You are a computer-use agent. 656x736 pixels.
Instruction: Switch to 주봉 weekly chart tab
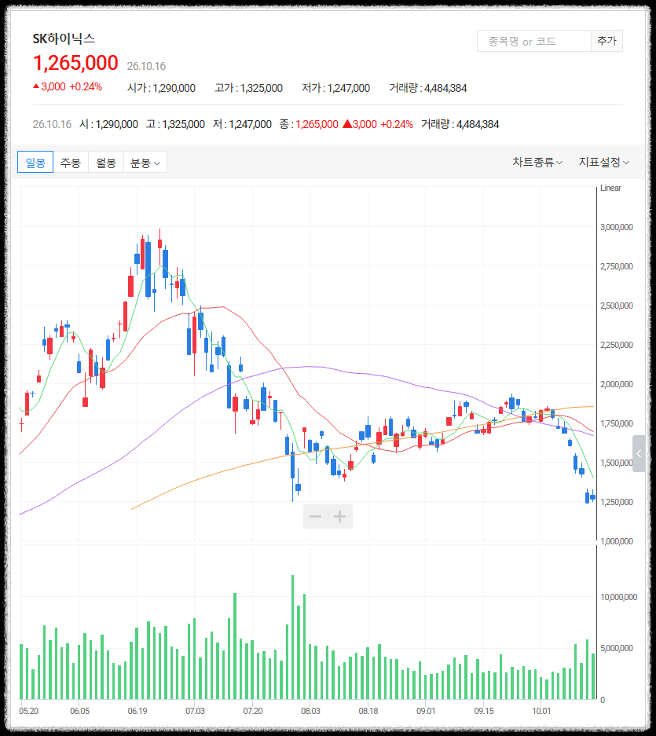click(x=71, y=163)
